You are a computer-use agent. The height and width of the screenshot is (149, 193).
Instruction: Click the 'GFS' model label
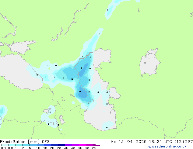pos(46,142)
